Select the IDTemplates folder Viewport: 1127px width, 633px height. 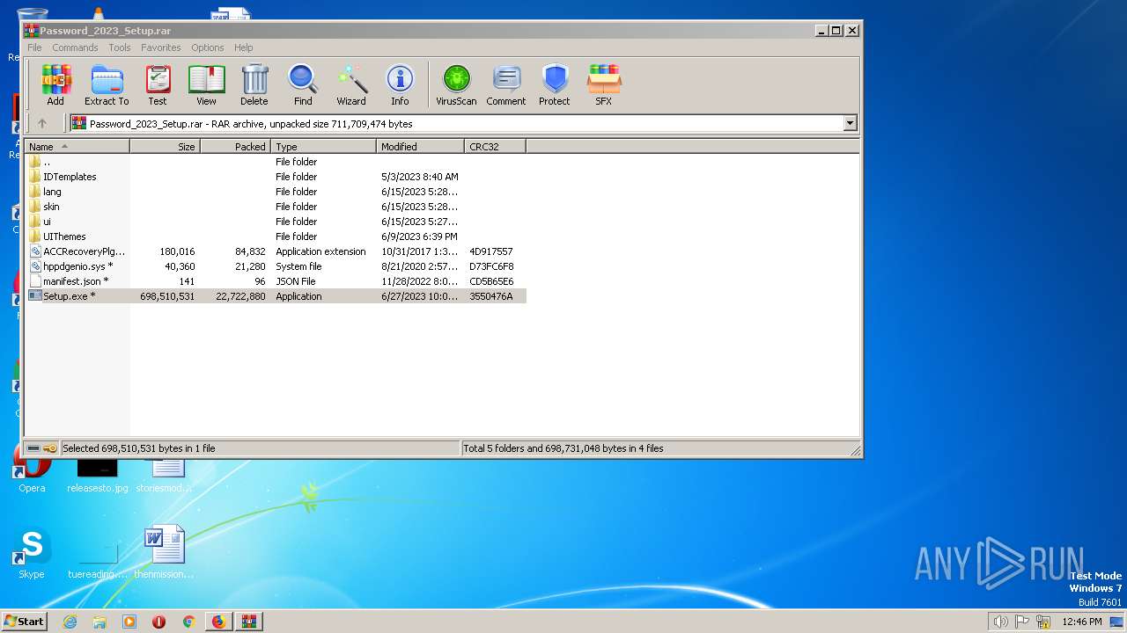[x=276, y=177]
